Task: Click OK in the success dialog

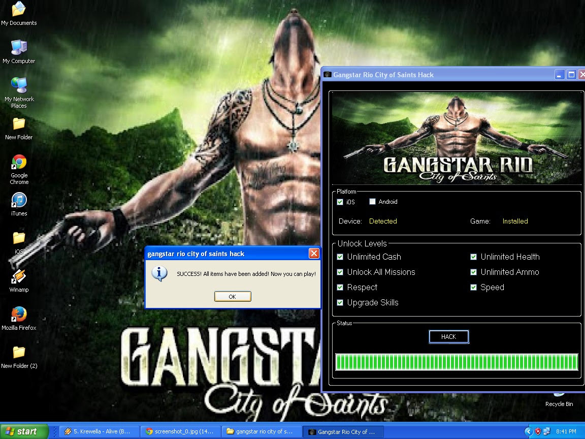Action: [233, 296]
